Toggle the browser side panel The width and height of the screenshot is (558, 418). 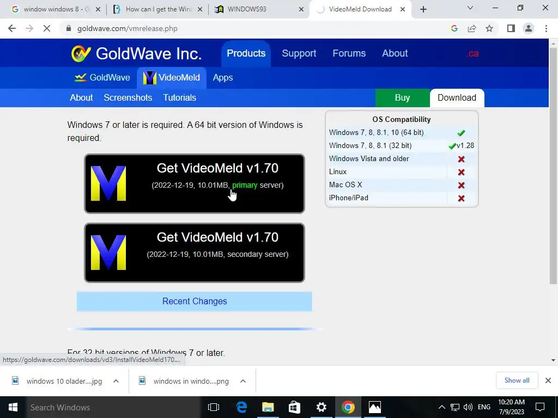(511, 28)
